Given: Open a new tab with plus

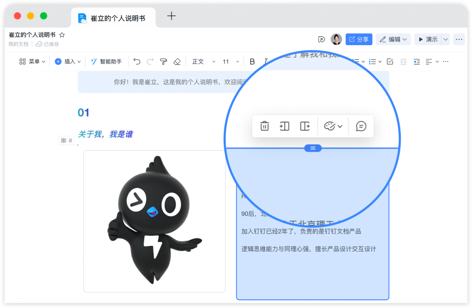Looking at the screenshot, I should click(171, 16).
